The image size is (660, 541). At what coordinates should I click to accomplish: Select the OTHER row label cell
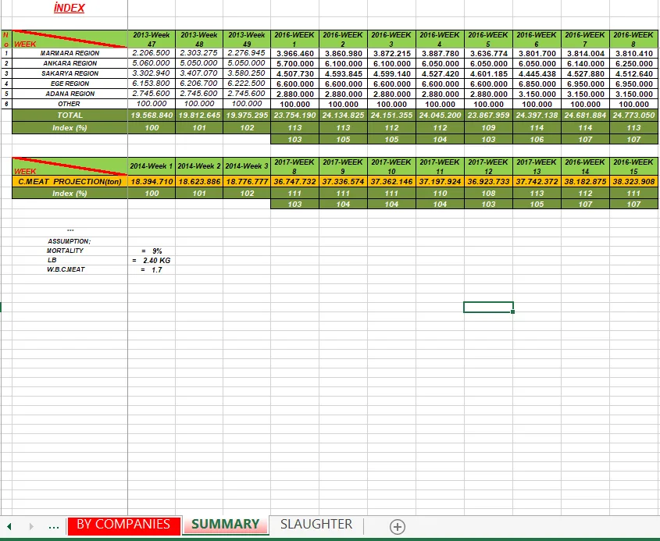point(70,104)
